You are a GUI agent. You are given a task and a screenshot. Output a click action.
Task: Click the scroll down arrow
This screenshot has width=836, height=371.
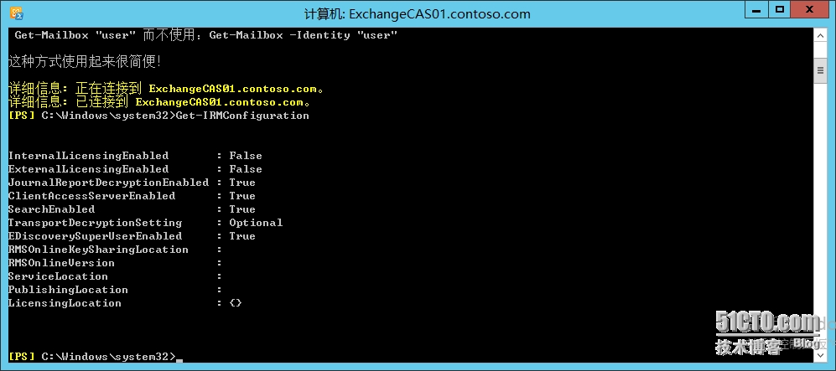pyautogui.click(x=821, y=356)
